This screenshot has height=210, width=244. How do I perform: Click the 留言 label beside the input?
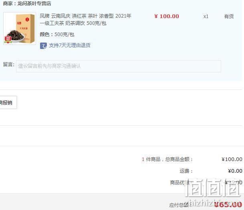tap(9, 64)
